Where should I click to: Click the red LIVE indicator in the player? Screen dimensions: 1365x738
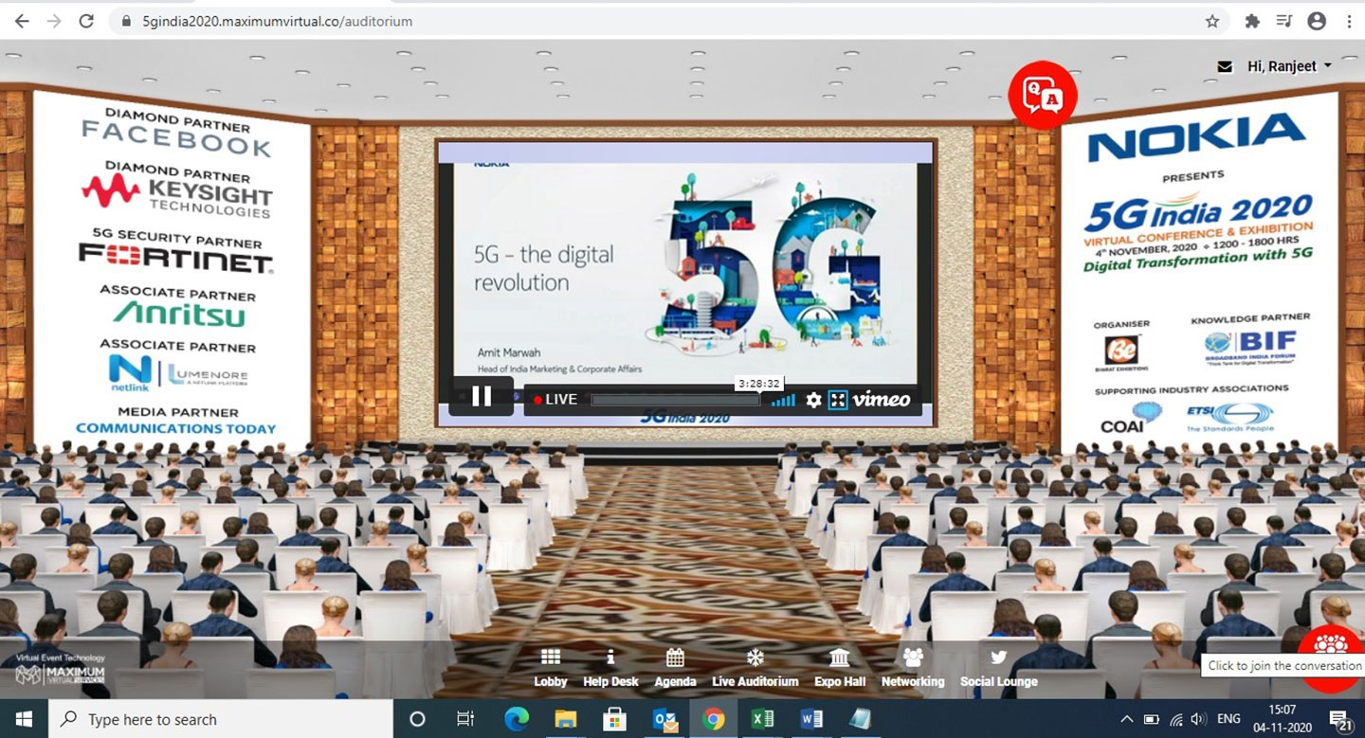(556, 400)
